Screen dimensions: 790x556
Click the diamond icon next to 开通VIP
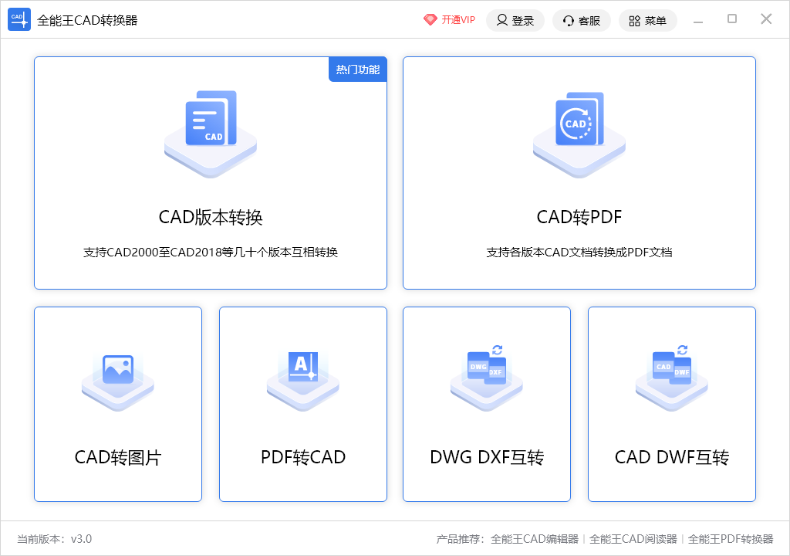click(432, 19)
